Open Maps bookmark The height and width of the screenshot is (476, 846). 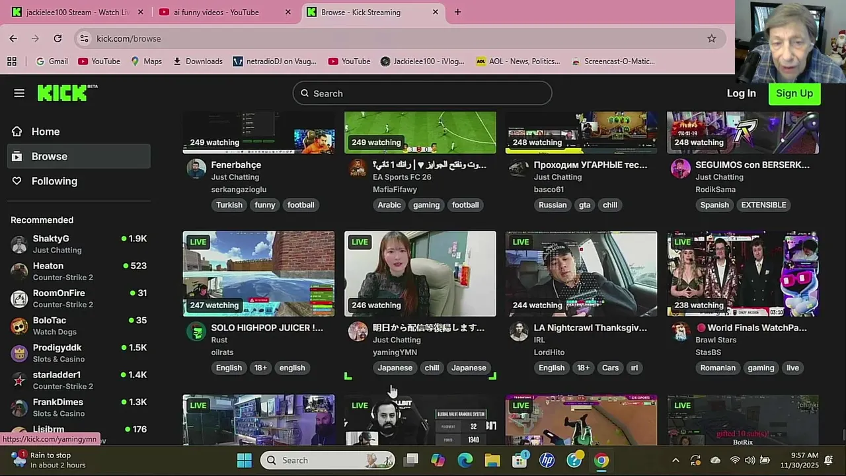[146, 61]
